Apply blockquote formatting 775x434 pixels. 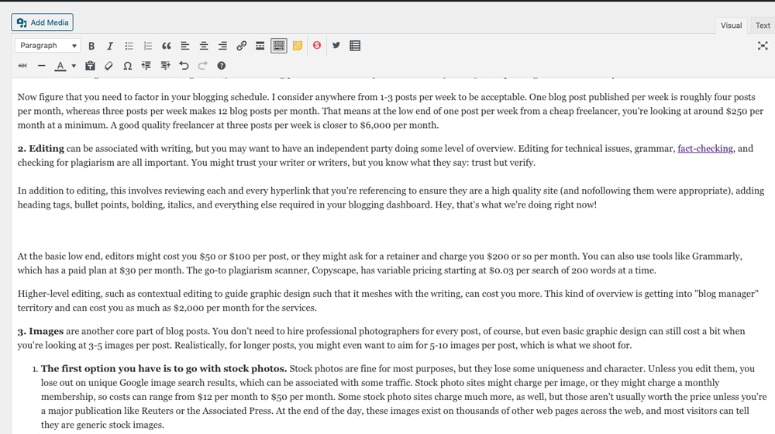click(167, 46)
